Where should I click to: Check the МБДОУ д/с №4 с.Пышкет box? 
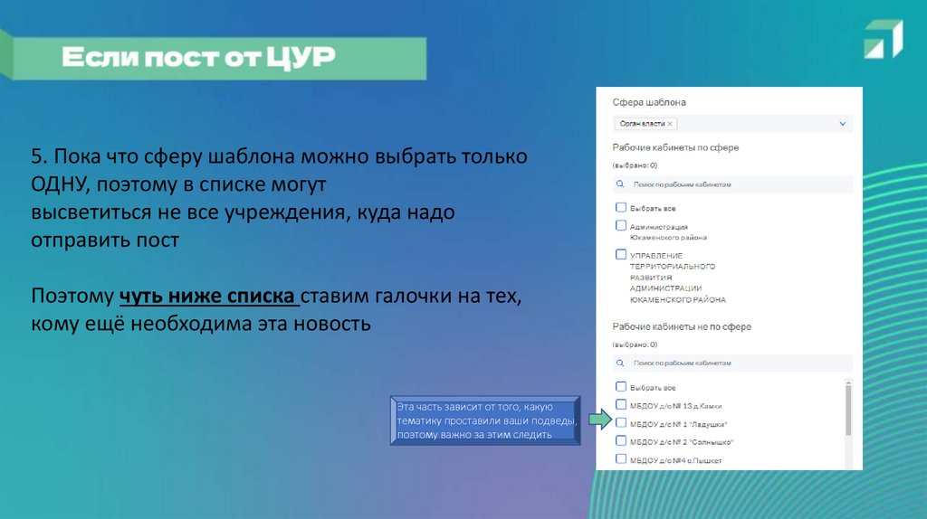coord(621,458)
